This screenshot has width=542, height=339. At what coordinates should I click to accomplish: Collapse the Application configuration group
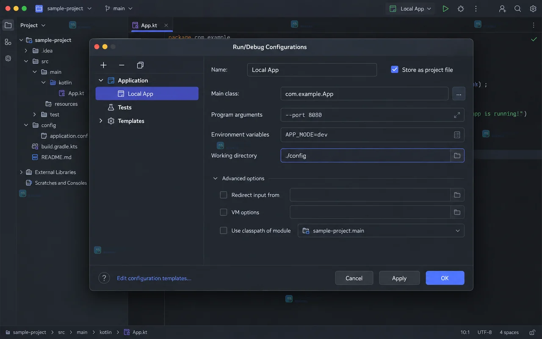tap(101, 80)
